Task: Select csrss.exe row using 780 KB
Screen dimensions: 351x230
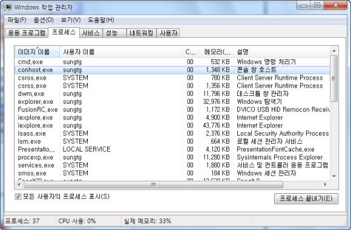Action: click(x=172, y=78)
